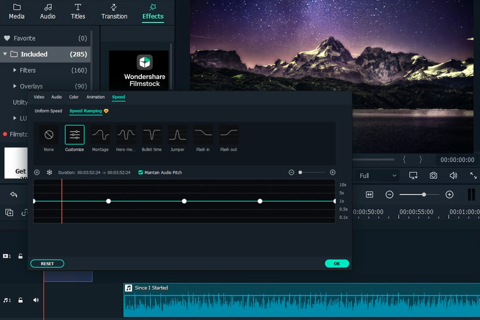Toggle lock on video track 1
Viewport: 480px width, 320px height.
20,256
